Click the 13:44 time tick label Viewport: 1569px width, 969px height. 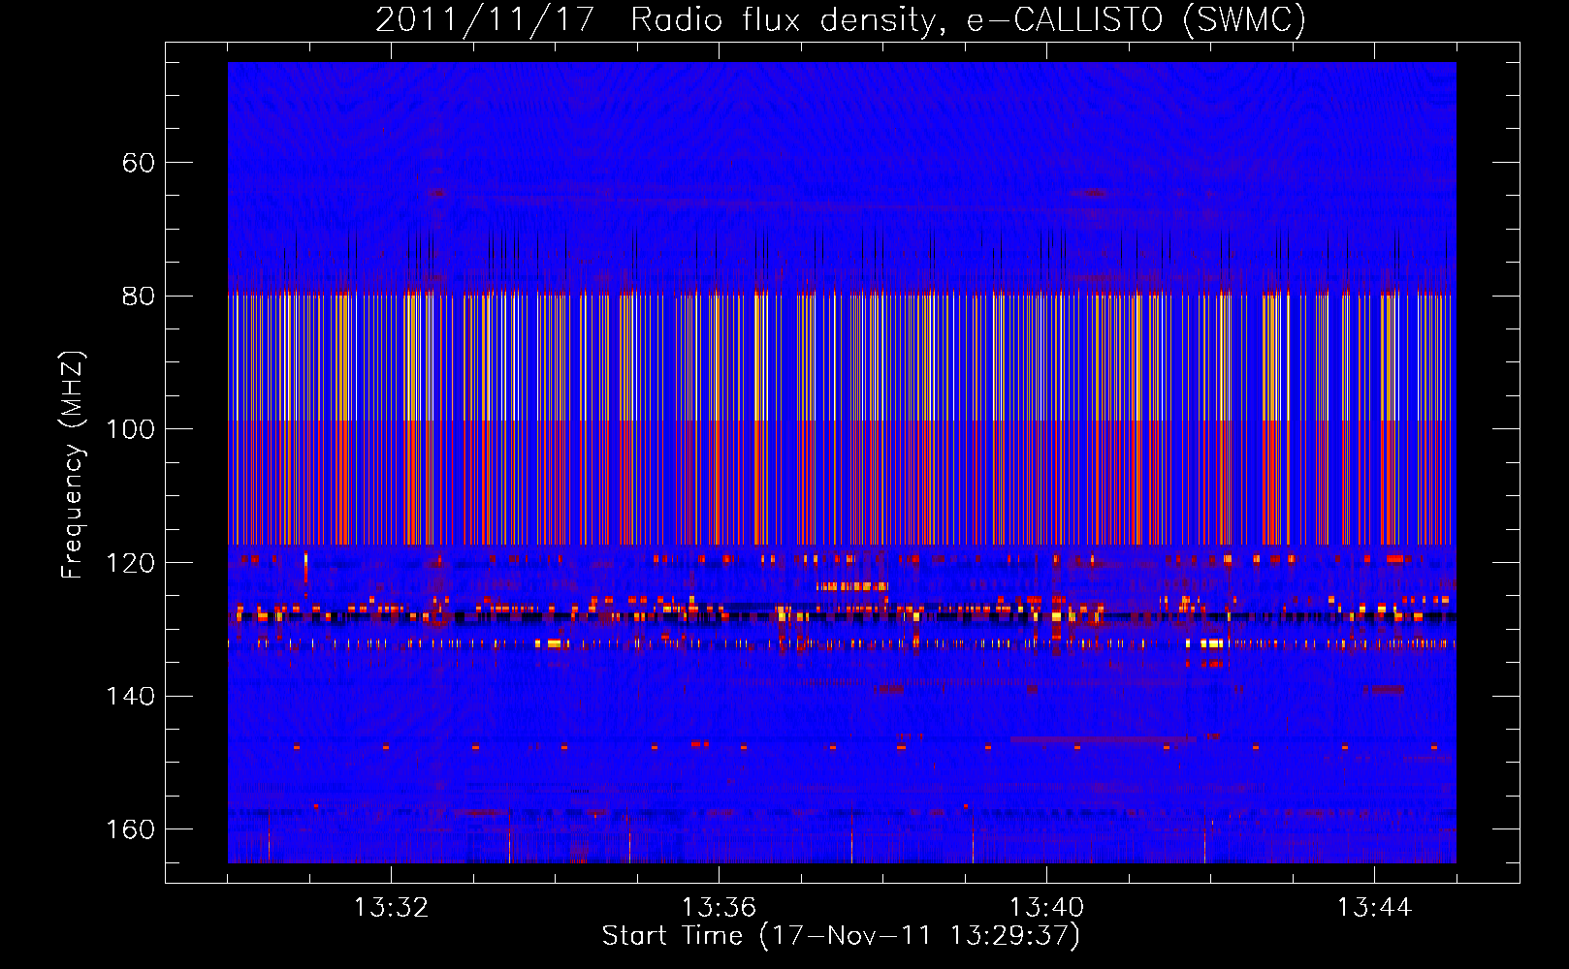click(1374, 908)
